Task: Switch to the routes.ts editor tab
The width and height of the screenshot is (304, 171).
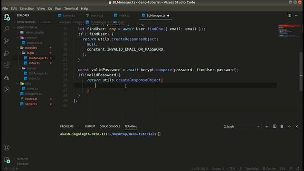Action: (97, 16)
